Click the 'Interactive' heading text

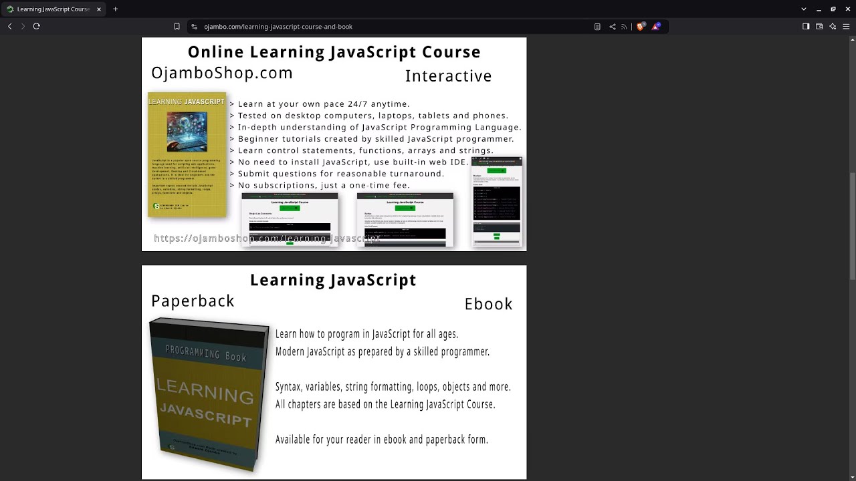[448, 76]
